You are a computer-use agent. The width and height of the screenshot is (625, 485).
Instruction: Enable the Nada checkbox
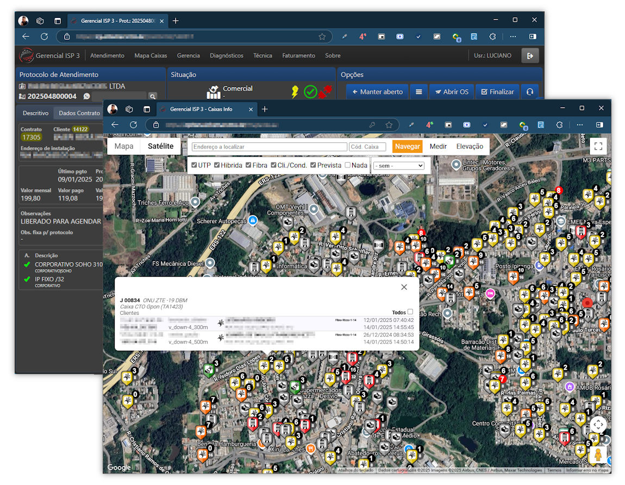348,165
